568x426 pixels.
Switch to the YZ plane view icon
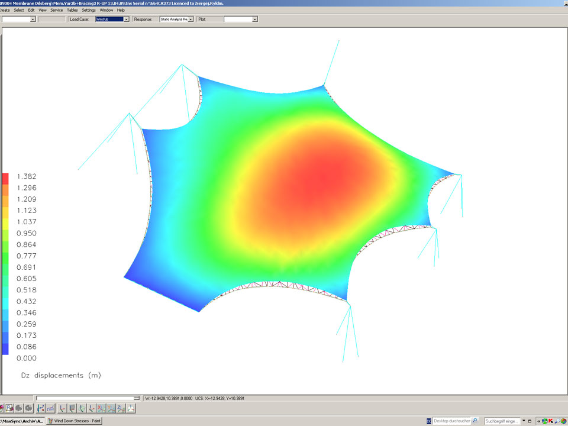point(111,408)
